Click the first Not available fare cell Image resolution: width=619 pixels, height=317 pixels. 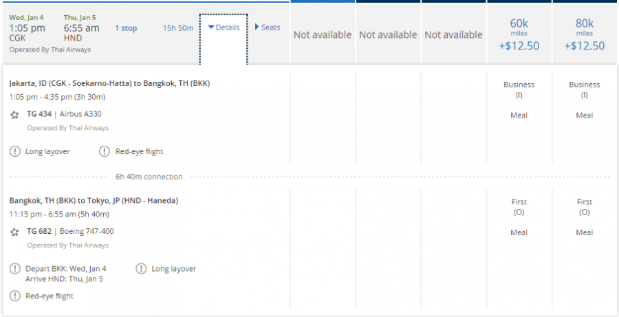coord(323,34)
